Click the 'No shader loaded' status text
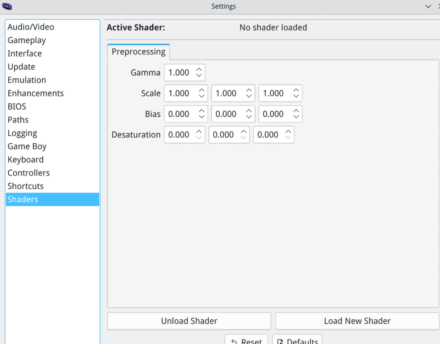 273,28
